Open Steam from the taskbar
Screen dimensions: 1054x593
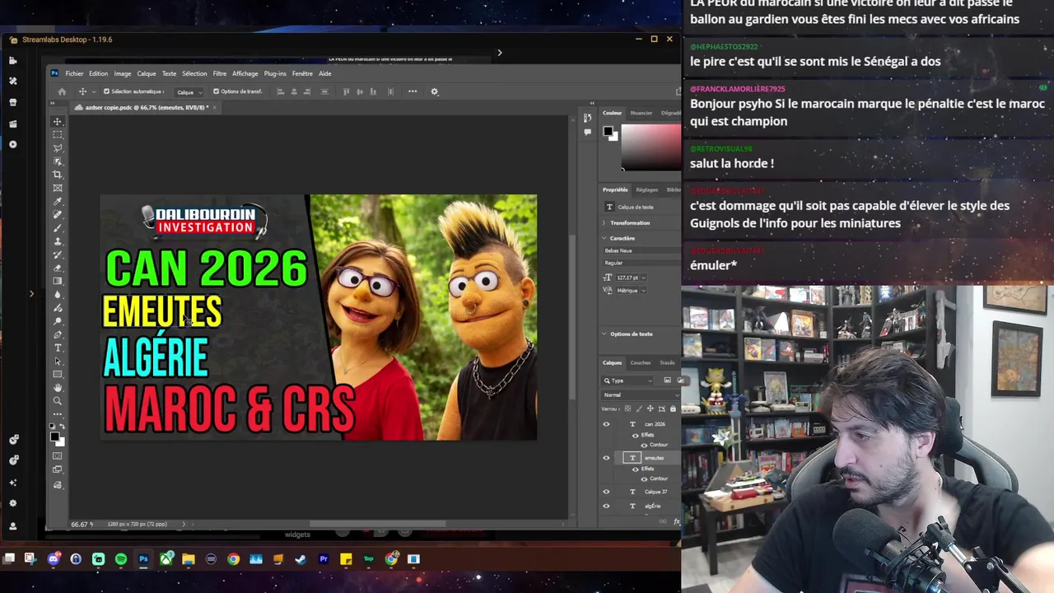coord(301,559)
